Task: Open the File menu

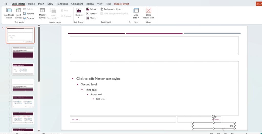Action: [x=6, y=4]
